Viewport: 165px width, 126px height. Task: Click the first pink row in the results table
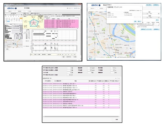pyautogui.click(x=78, y=84)
